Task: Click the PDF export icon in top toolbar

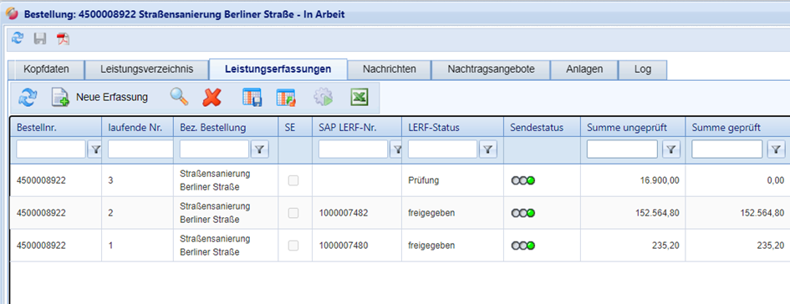Action: [x=63, y=38]
